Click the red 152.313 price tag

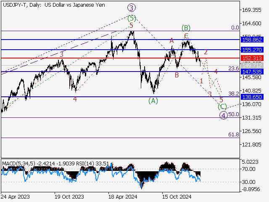click(x=252, y=58)
